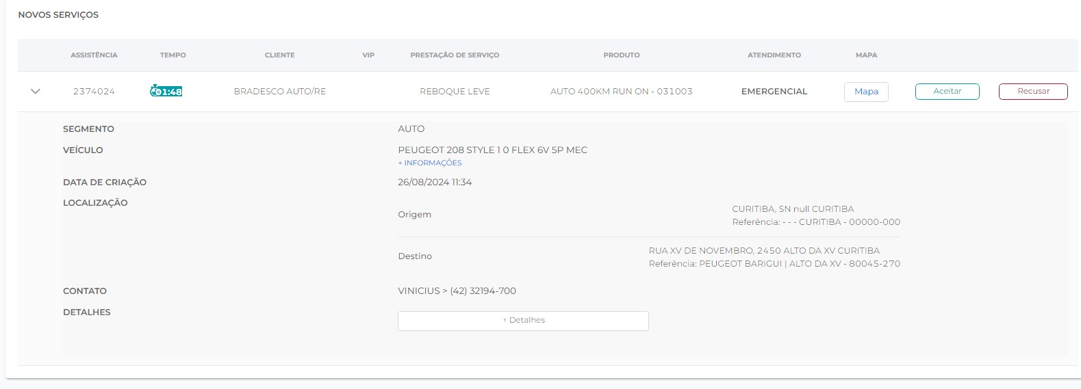This screenshot has width=1081, height=389.
Task: Click the PRESTAÇÃO DE SERVIÇO column header
Action: tap(455, 55)
